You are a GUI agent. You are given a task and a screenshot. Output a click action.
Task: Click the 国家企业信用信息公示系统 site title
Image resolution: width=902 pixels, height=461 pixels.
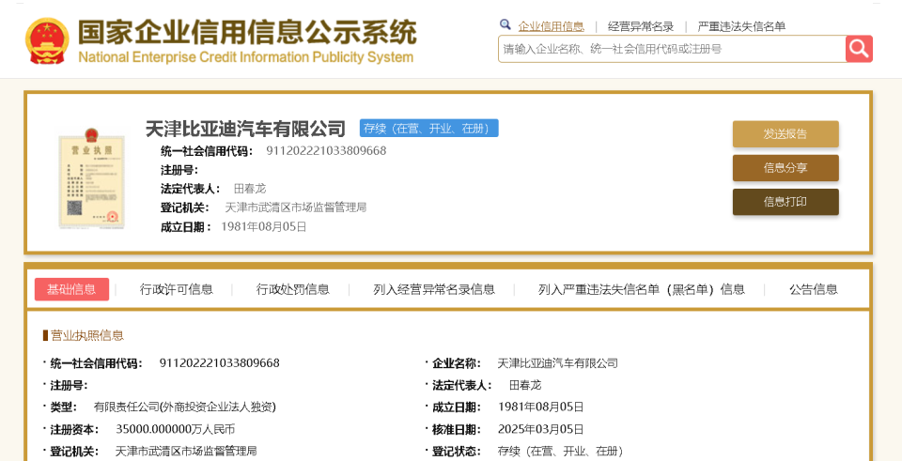click(x=247, y=32)
